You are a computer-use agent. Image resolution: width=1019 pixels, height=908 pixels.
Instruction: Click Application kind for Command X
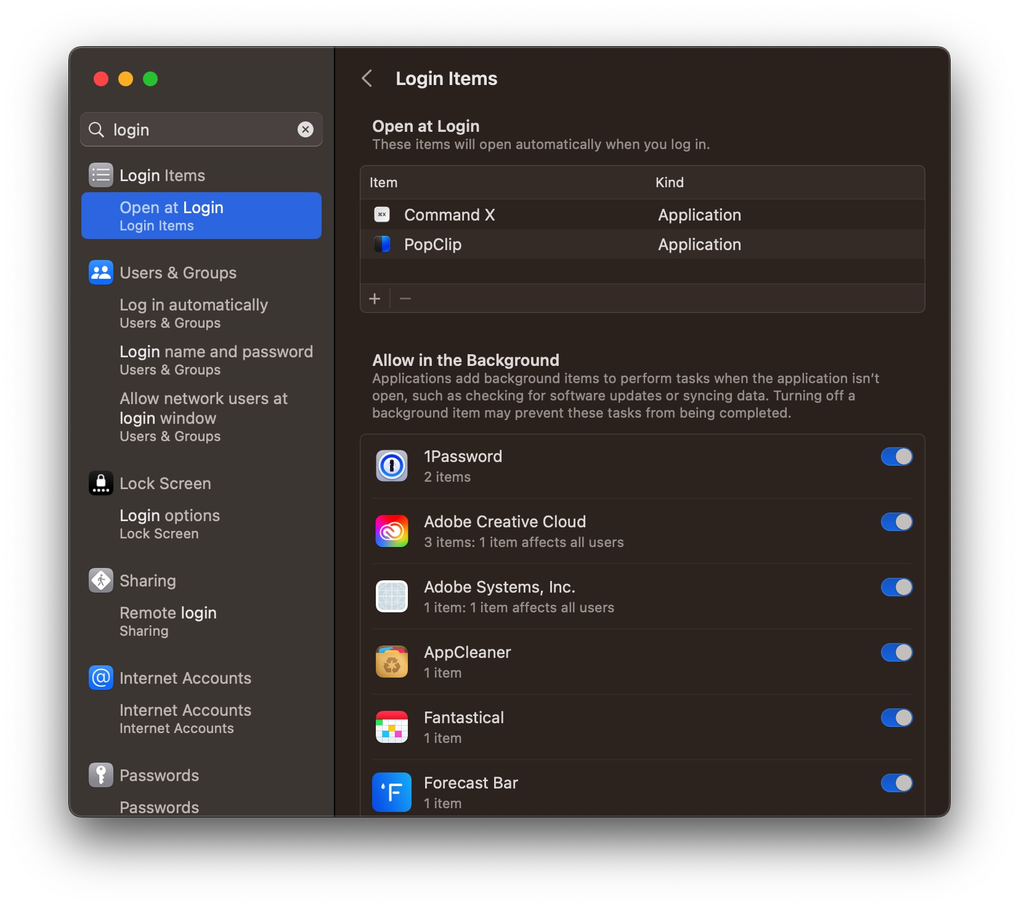pos(699,215)
